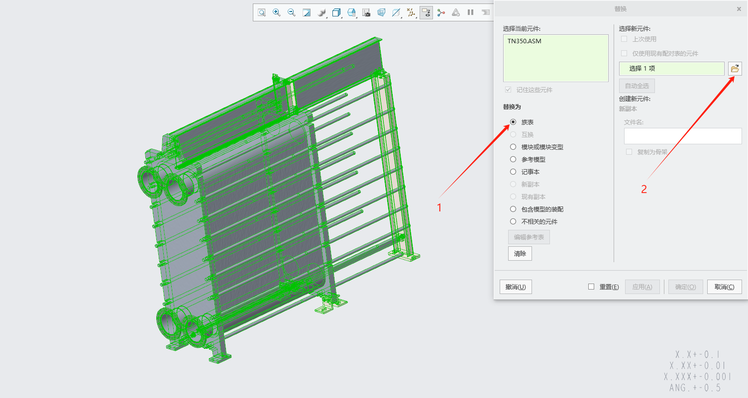
Task: Click the spin center icon
Action: point(441,12)
